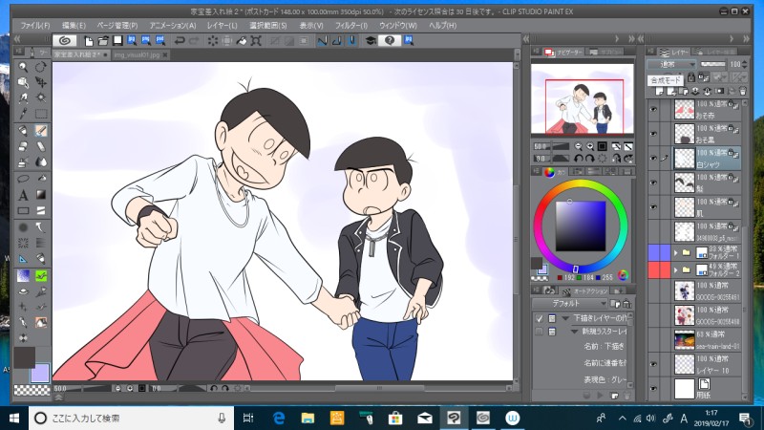Screen dimensions: 764x430
Task: Select the Gradient tool
Action: [41, 195]
